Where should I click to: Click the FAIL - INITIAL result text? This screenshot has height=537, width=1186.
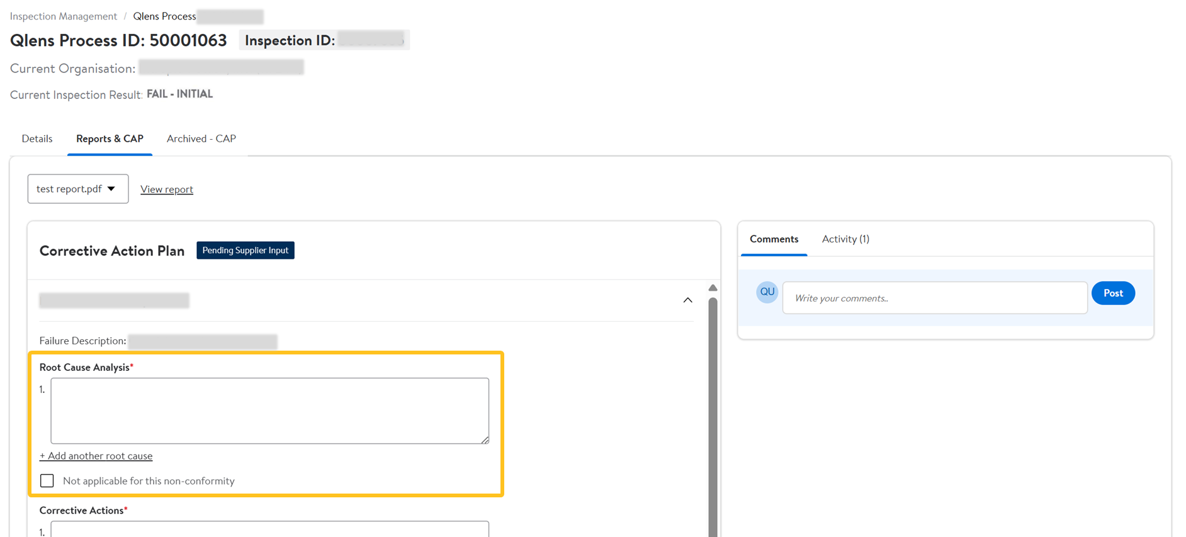click(179, 94)
